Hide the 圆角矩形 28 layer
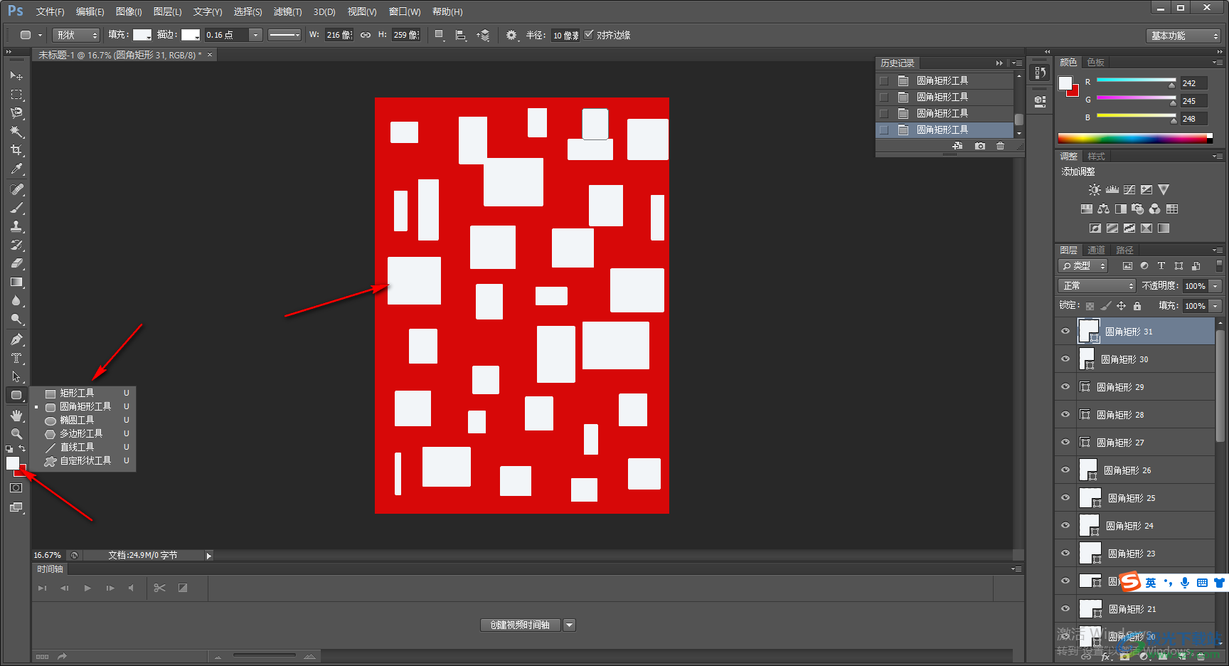The height and width of the screenshot is (666, 1229). point(1065,414)
